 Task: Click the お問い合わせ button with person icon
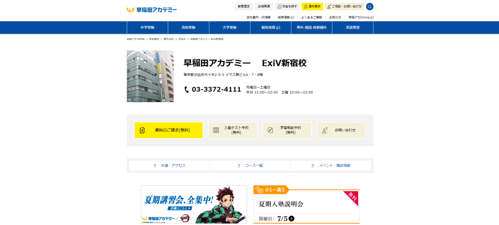[x=342, y=130]
